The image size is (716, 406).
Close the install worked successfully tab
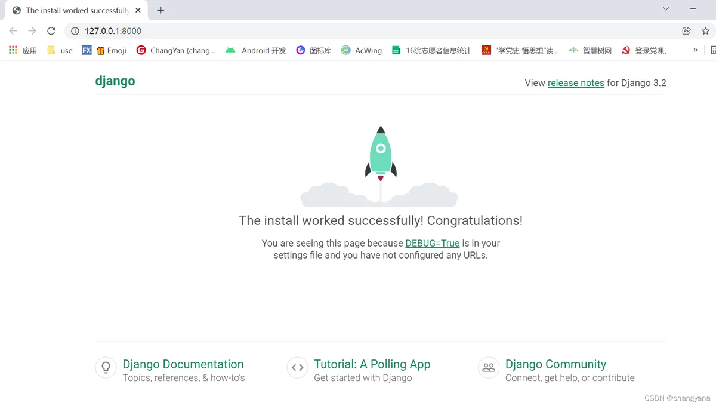[x=138, y=10]
